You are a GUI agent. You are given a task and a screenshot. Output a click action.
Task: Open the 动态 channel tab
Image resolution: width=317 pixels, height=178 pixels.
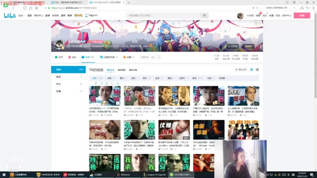[x=72, y=57]
